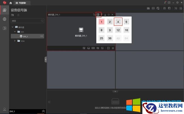Select the bottom-right video wall screen
The height and width of the screenshot is (114, 184).
[149, 70]
